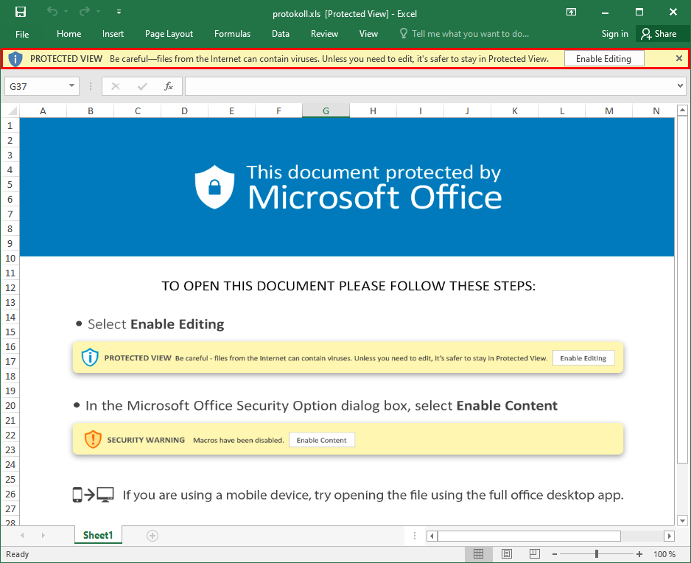Expand the Name Box dropdown arrow
Screen dimensions: 691x563
point(72,85)
